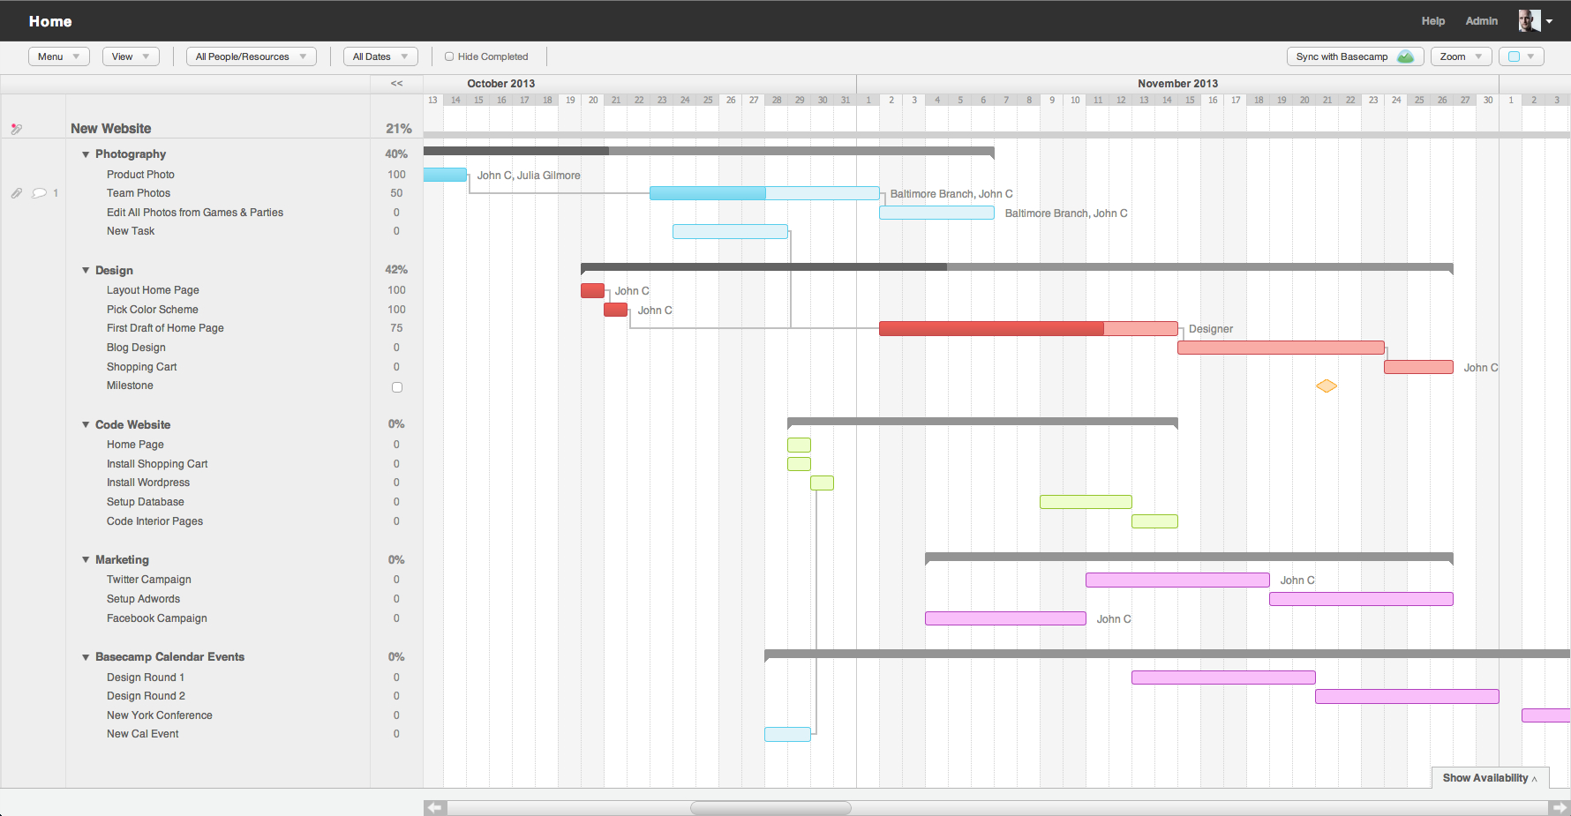This screenshot has width=1571, height=816.
Task: Click Show Availability
Action: point(1490,778)
